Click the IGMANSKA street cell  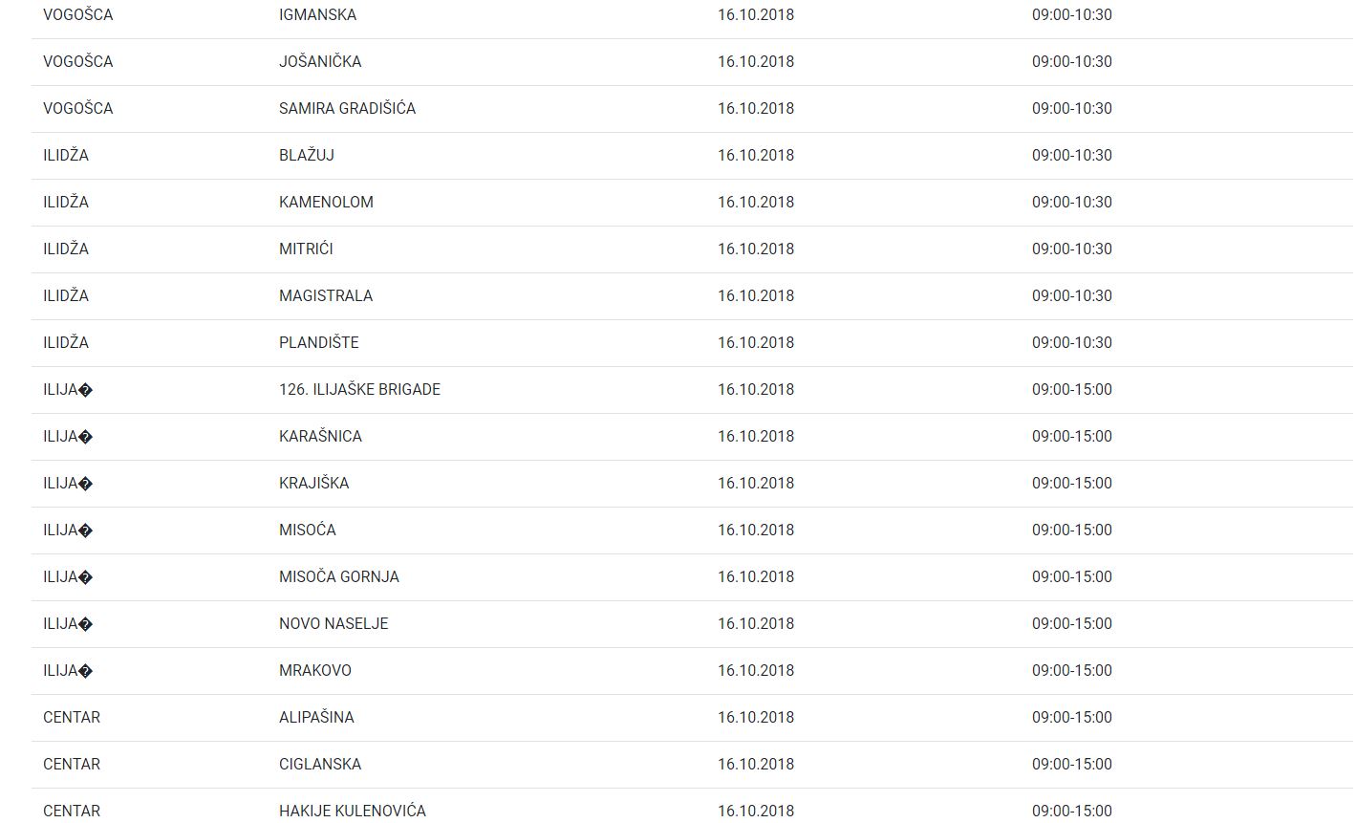[x=317, y=15]
